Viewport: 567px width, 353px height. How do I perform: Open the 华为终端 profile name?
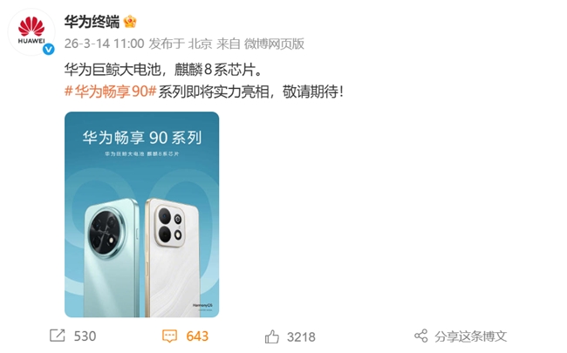pyautogui.click(x=92, y=22)
